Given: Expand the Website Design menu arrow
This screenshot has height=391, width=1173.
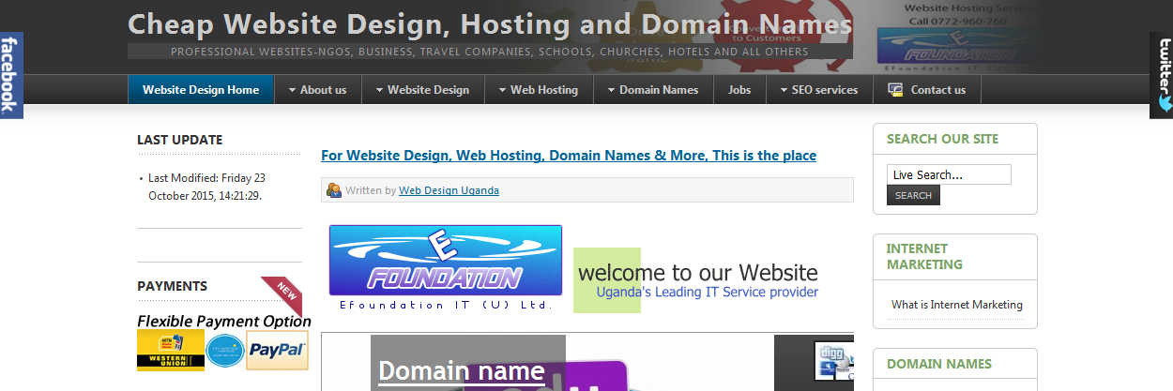Looking at the screenshot, I should (x=379, y=90).
